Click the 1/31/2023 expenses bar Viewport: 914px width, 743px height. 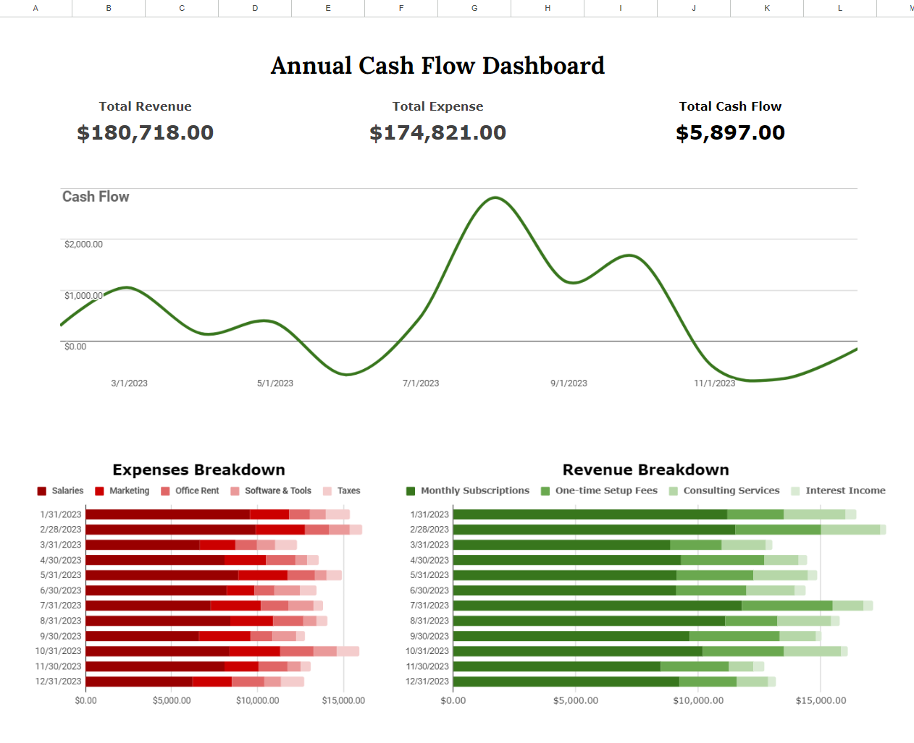click(217, 514)
